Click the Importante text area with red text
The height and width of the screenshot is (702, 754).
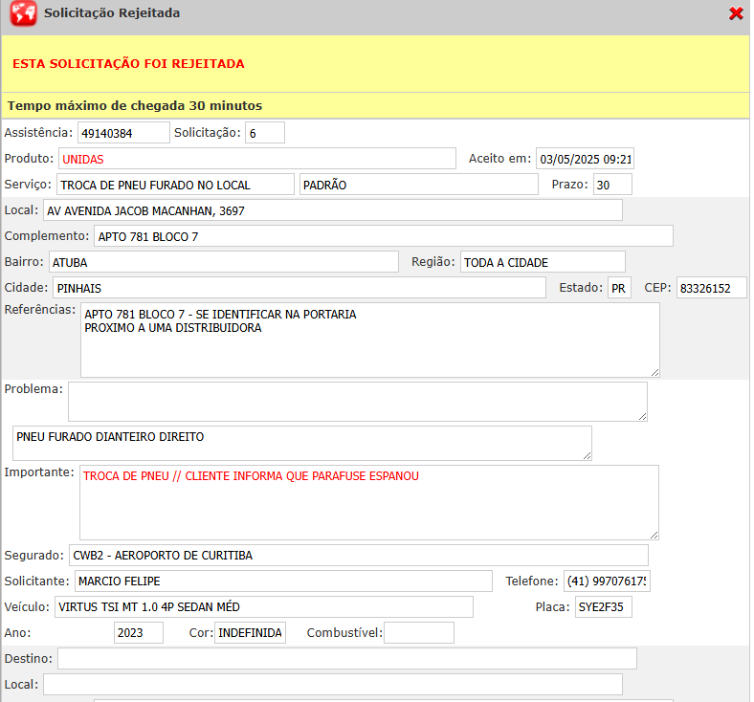(x=368, y=503)
